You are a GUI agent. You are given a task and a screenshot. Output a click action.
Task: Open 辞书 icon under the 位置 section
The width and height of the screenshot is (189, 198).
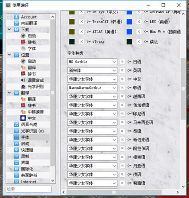click(23, 74)
